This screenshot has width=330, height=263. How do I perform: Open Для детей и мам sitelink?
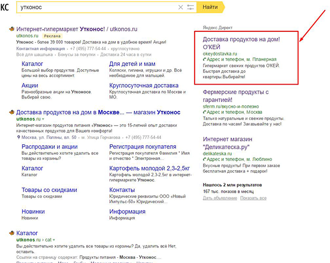click(132, 64)
